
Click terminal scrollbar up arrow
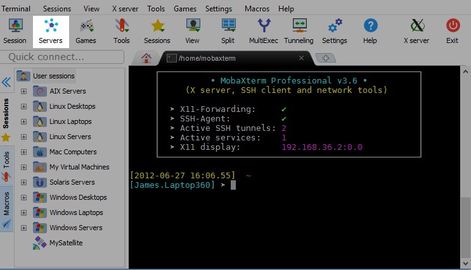(x=465, y=71)
